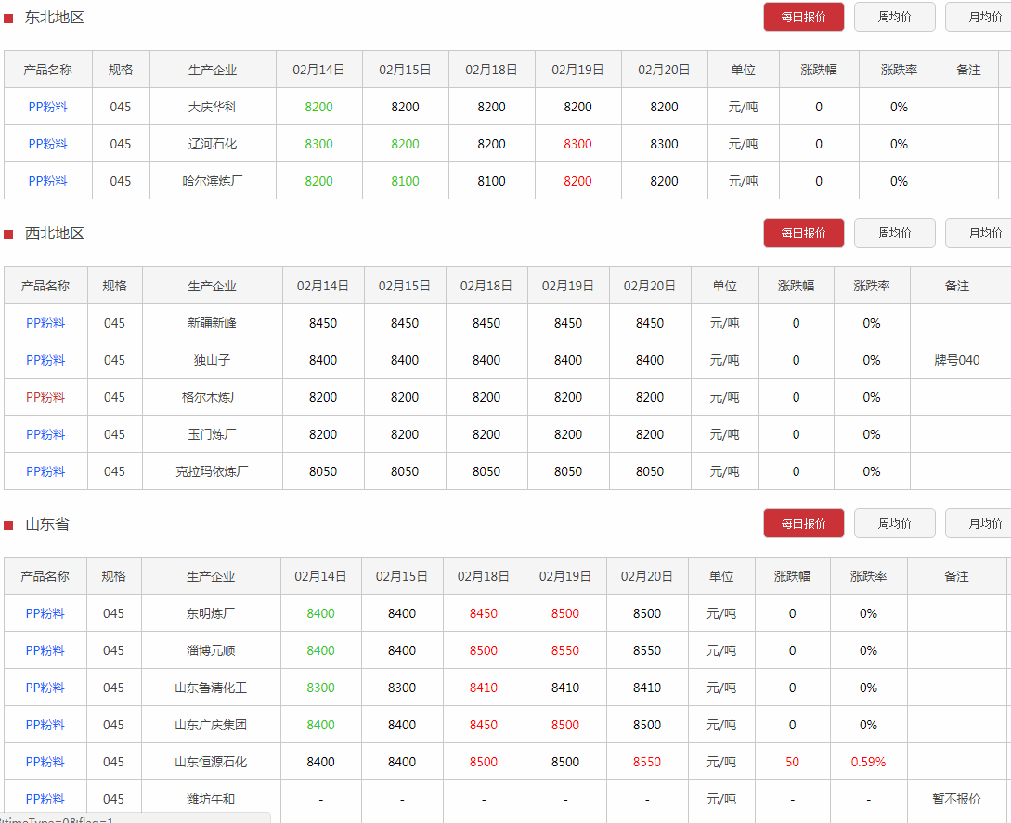
Task: View 周均价 for 山东省 section
Action: [x=894, y=523]
